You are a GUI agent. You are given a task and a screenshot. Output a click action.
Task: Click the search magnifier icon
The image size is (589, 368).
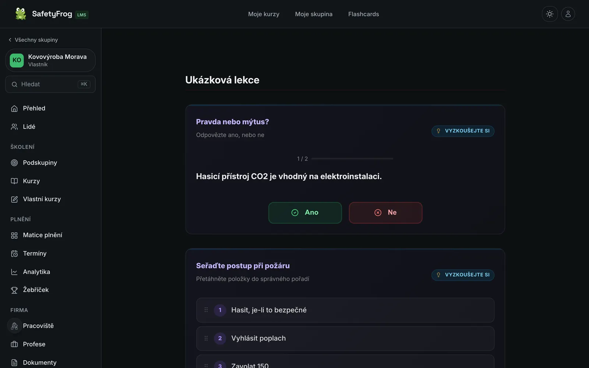[14, 84]
